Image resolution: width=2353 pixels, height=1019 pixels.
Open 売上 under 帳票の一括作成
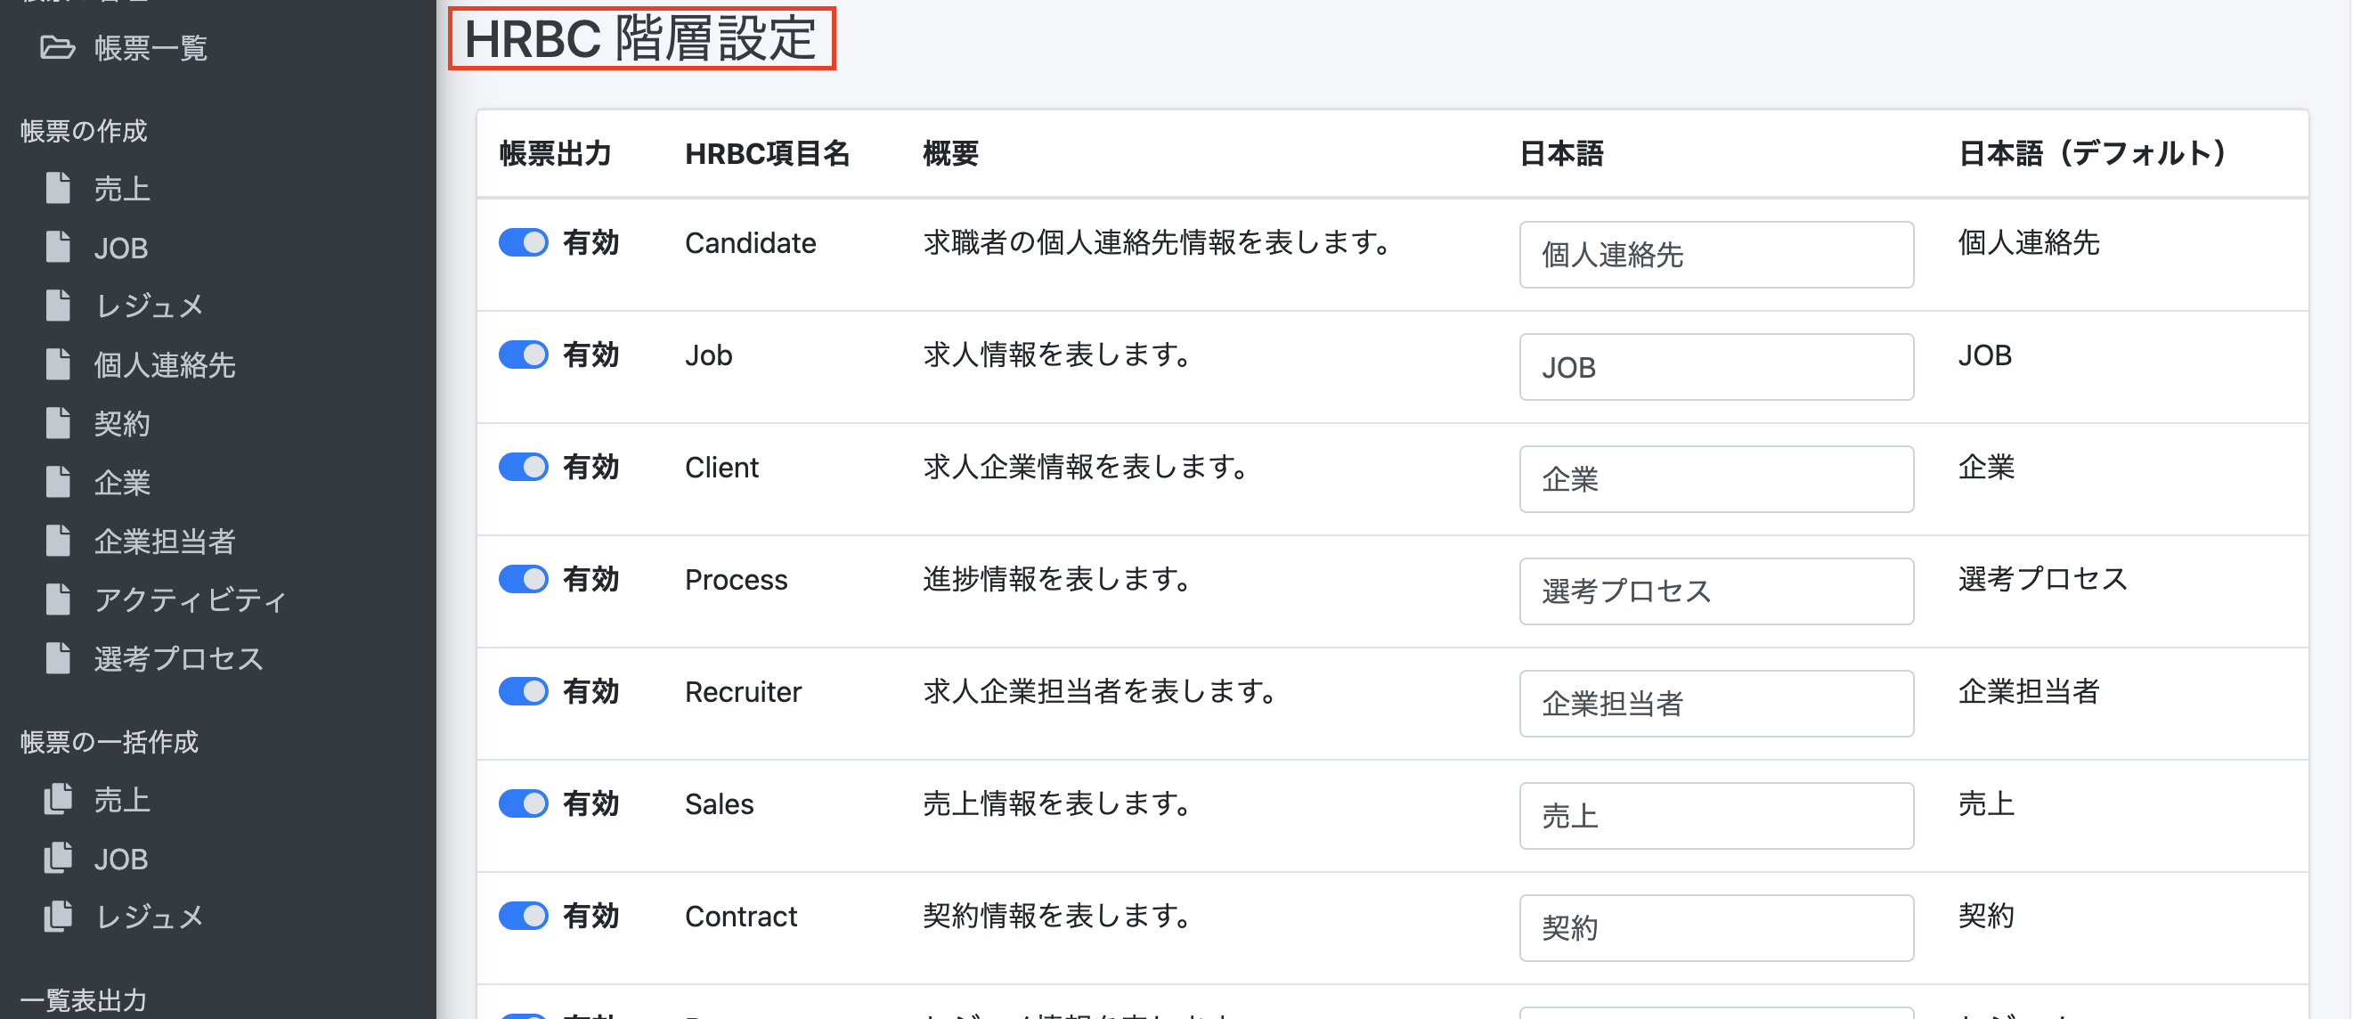[x=122, y=800]
